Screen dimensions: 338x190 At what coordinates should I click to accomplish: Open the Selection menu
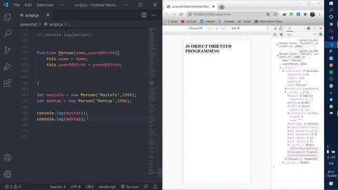pyautogui.click(x=45, y=5)
